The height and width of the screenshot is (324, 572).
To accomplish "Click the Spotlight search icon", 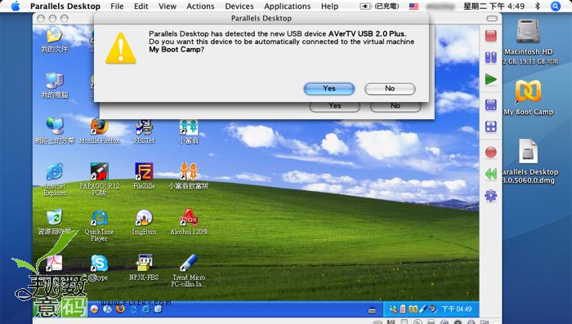I will point(556,7).
